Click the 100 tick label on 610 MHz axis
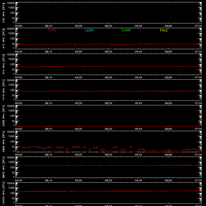Image resolution: width=206 pixels, height=206 pixels. tap(12, 64)
